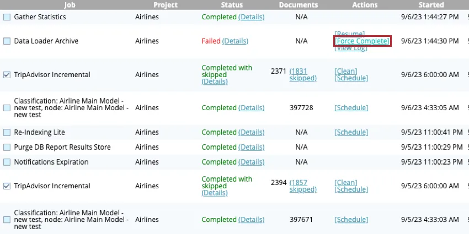Click Schedule for the Re-Indexing Lite job
This screenshot has height=234, width=469.
(351, 132)
